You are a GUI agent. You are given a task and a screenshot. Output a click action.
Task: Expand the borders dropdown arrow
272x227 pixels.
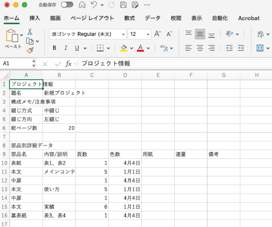click(108, 48)
